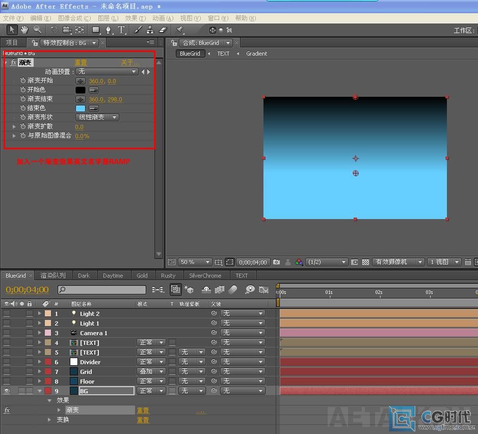Viewport: 478px width, 434px height.
Task: Open 动画预置 dropdown
Action: [x=107, y=72]
